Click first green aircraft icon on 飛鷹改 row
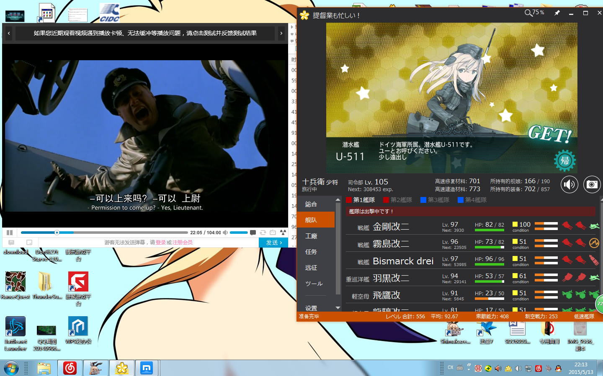The image size is (603, 376). 567,294
